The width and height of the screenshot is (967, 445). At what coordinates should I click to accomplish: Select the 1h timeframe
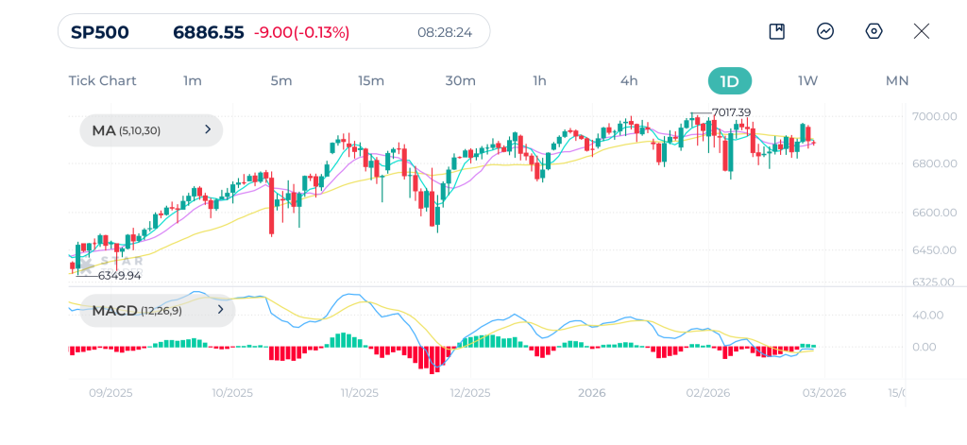tap(539, 80)
